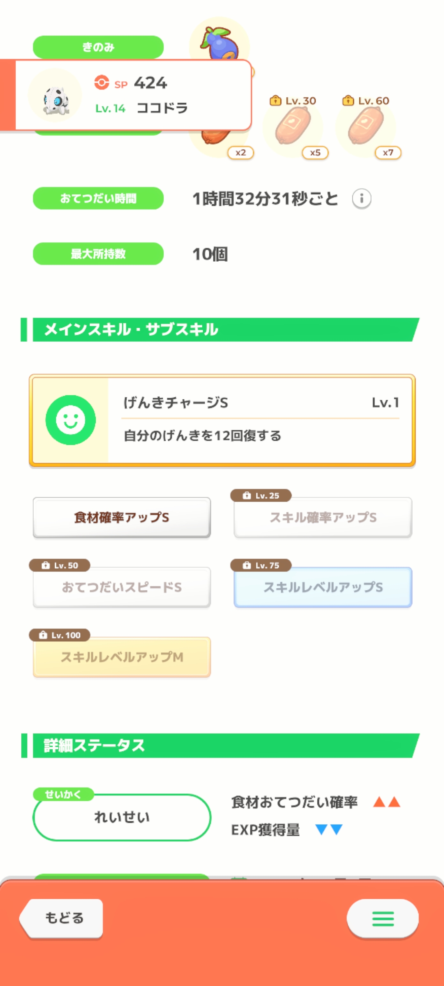
Task: Tap the blue berry icon
Action: [x=220, y=41]
